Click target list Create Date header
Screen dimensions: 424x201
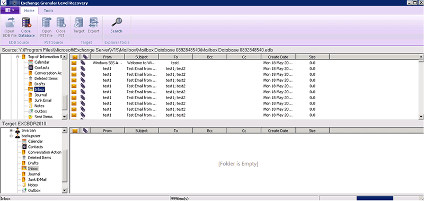pos(278,130)
